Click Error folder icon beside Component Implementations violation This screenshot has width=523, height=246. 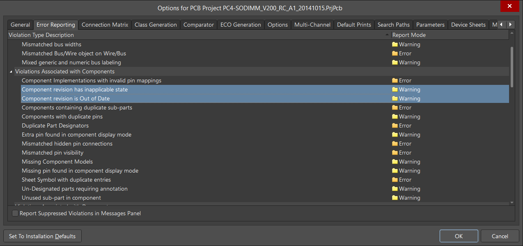[x=394, y=80]
